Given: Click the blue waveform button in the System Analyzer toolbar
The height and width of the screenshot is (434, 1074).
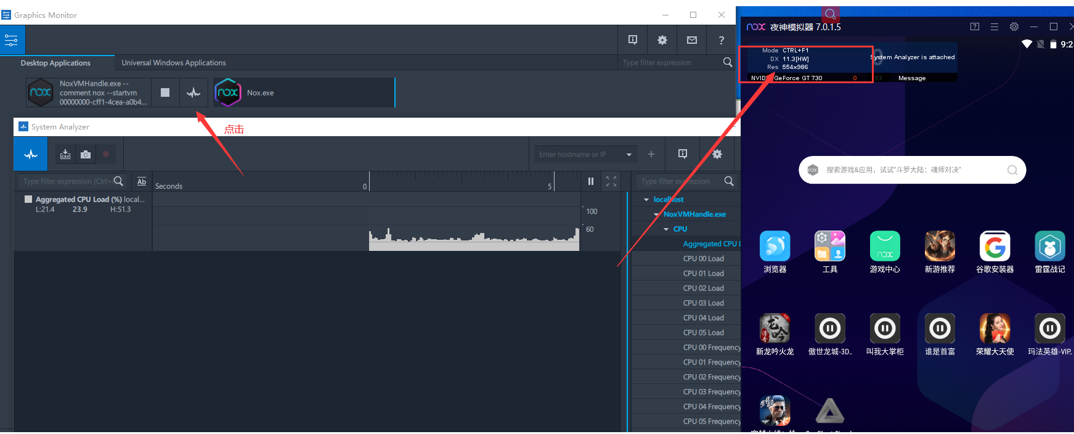Looking at the screenshot, I should 31,154.
